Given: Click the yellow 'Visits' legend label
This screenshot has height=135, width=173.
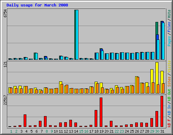Looking at the screenshot, I should click(x=169, y=66).
